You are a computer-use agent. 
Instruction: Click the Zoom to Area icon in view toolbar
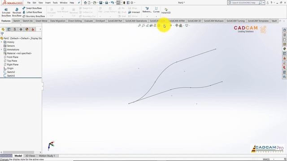(143, 25)
